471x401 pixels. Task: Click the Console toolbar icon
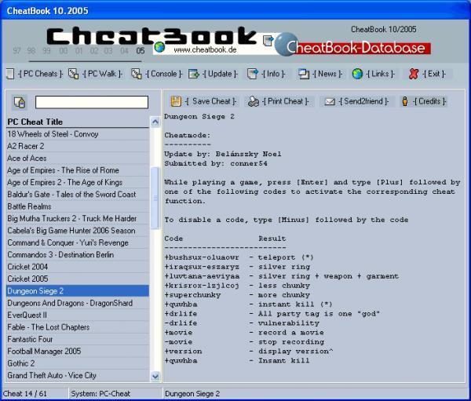click(137, 74)
